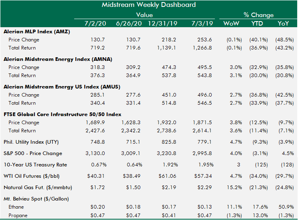Click AMUS YoY change (42.5%)
Viewport: 298px width, 220px height.
tap(285, 95)
